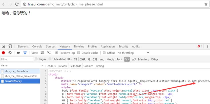This screenshot has width=210, height=104.
Task: Capture screenshots camera icon
Action: click(19, 53)
